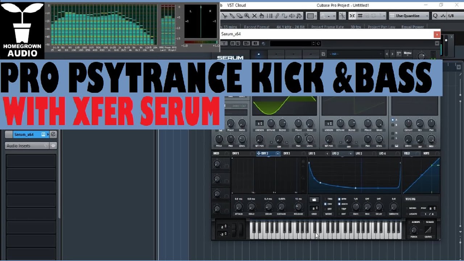464x261 pixels.
Task: Click the Serum master volume knob
Action: click(x=421, y=56)
